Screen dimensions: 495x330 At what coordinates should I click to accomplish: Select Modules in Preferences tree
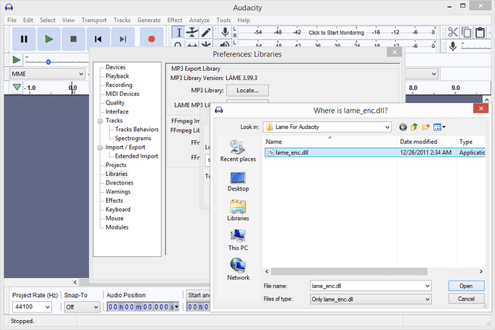point(117,227)
